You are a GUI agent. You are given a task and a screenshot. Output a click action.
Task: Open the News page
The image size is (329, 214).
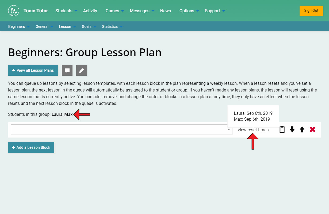tap(166, 11)
